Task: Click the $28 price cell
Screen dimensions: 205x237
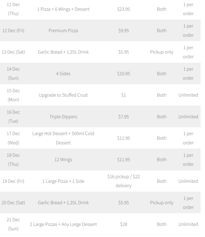Action: tap(123, 224)
